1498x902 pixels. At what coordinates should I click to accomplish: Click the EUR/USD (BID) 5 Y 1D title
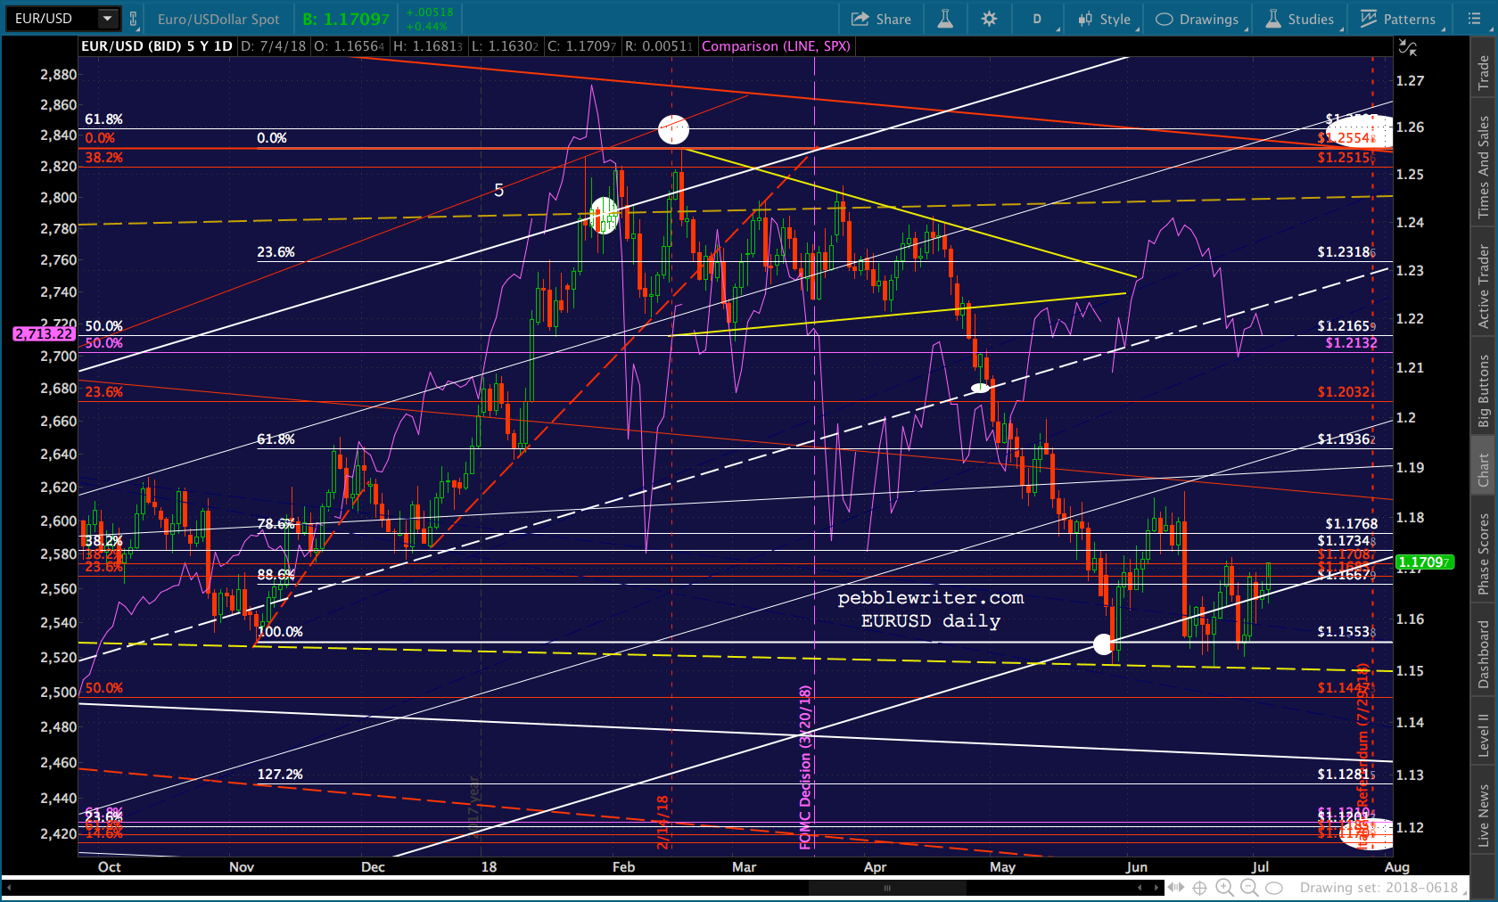coord(157,46)
